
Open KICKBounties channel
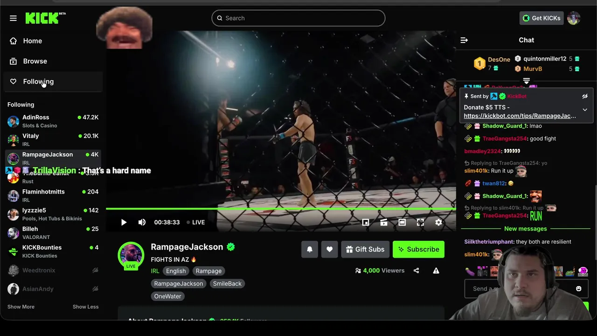pyautogui.click(x=53, y=252)
